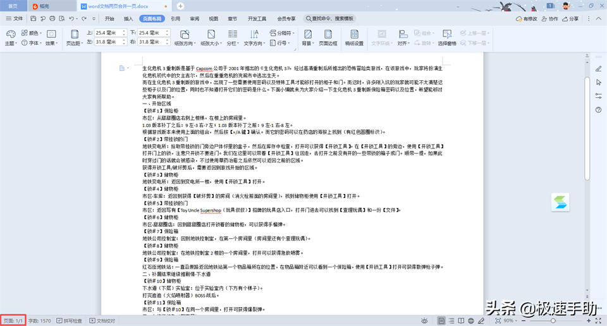Image resolution: width=607 pixels, height=326 pixels.
Task: Click the Save icon in quick access toolbar
Action: 33,19
